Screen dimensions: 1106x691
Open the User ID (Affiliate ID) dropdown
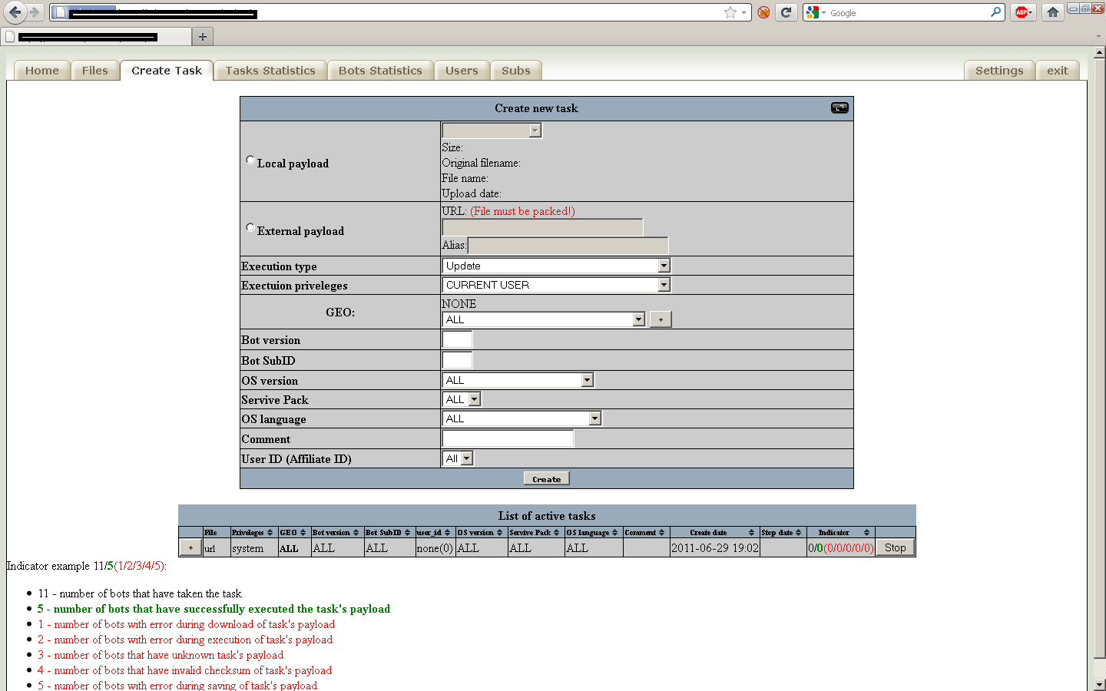click(x=458, y=458)
